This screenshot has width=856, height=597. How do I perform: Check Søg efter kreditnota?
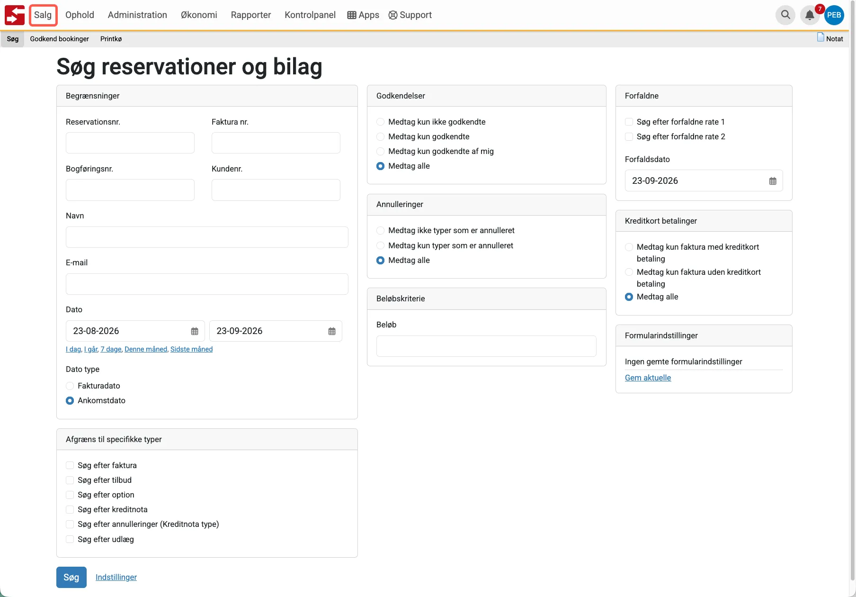[70, 510]
